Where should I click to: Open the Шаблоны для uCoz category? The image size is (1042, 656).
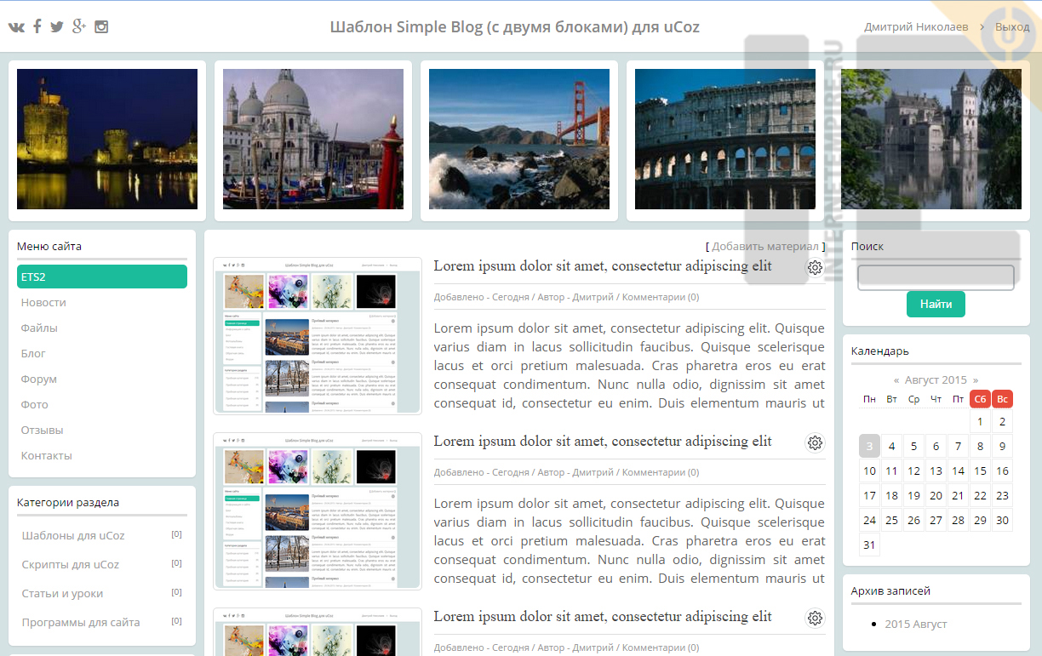point(73,535)
